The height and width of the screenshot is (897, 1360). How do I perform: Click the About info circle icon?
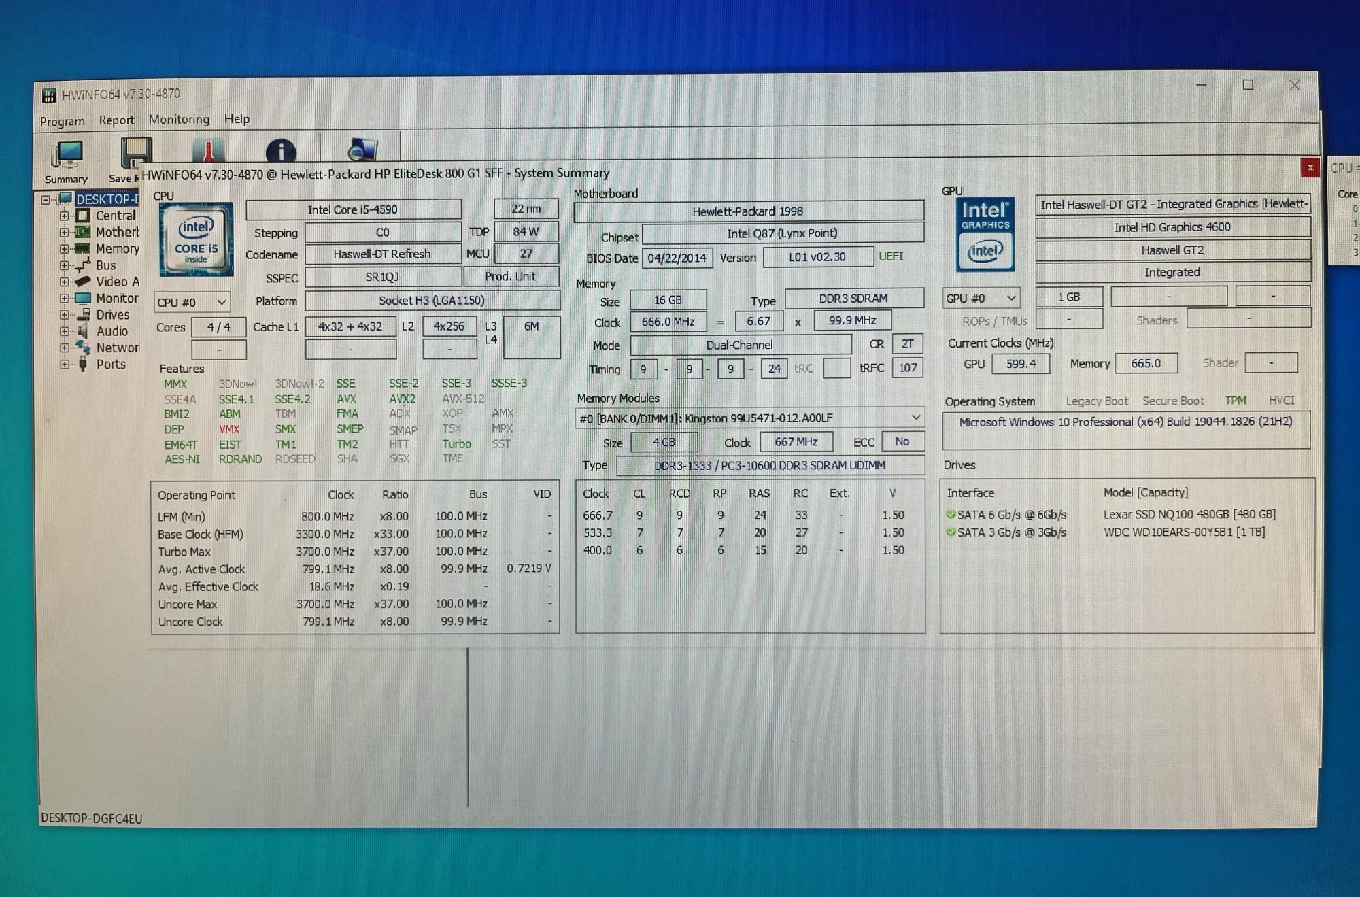[x=280, y=151]
